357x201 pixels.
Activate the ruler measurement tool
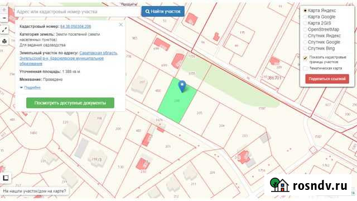point(4,30)
